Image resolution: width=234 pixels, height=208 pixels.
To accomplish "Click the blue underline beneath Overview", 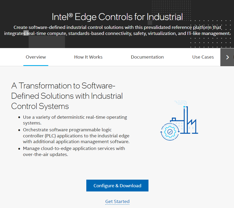I will point(36,65).
